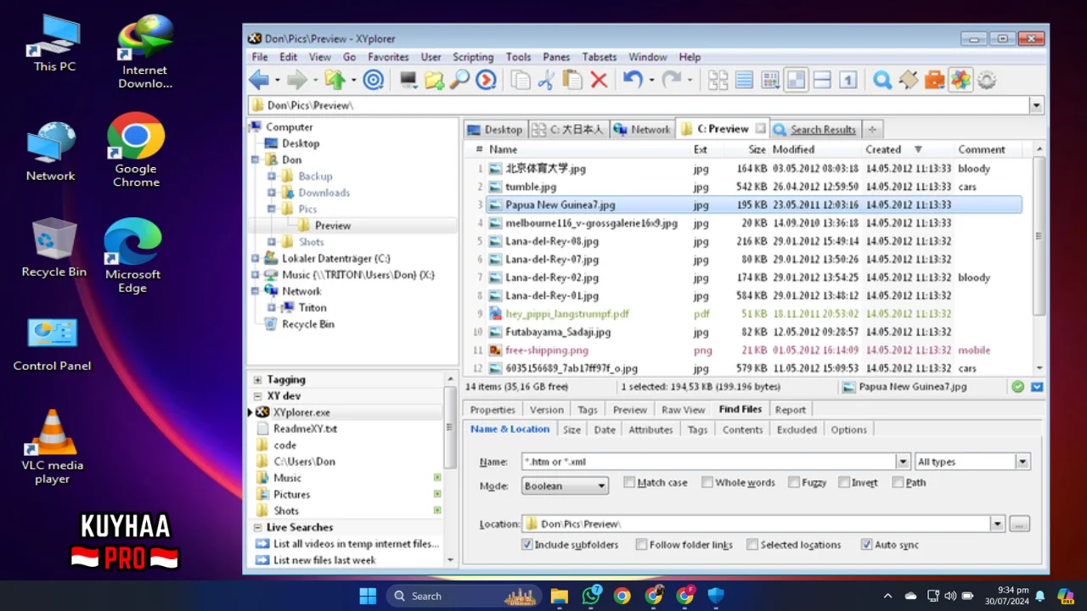This screenshot has height=611, width=1087.
Task: Switch to the Search Results tab
Action: (814, 129)
